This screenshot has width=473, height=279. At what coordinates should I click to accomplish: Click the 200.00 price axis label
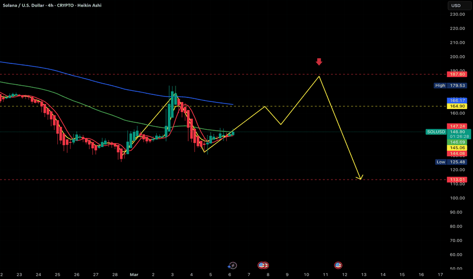coord(457,57)
